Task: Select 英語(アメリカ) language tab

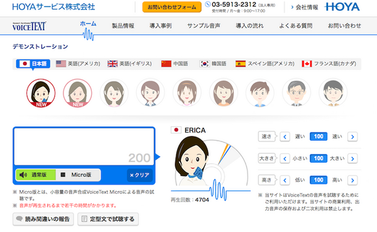Action: point(78,64)
